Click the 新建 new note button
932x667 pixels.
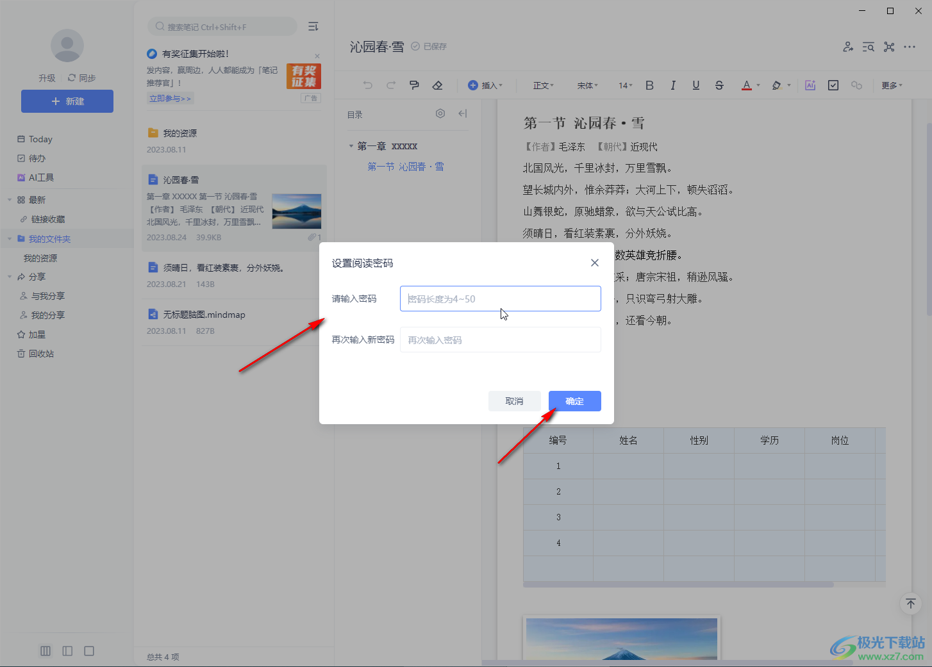pos(67,101)
